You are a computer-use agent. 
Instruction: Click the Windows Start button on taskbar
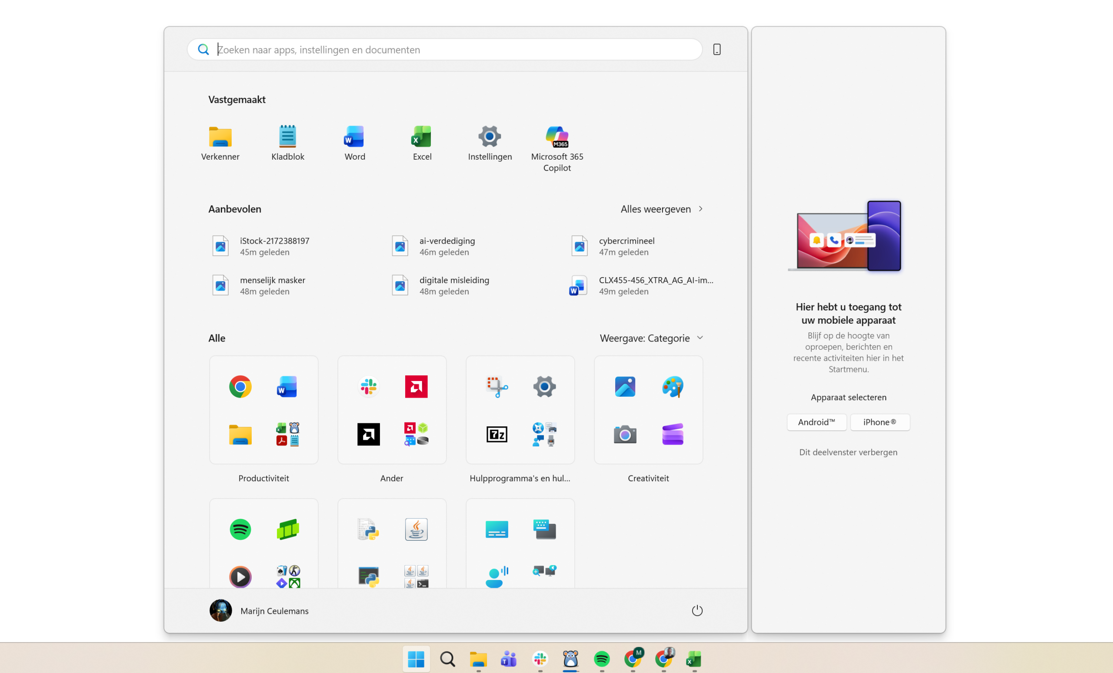[x=416, y=659]
